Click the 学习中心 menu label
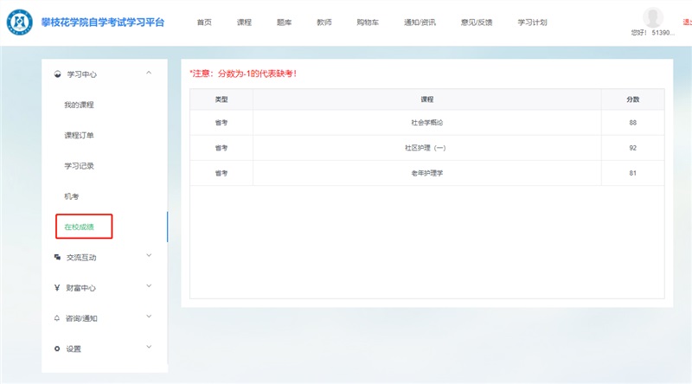The height and width of the screenshot is (384, 692). tap(81, 74)
